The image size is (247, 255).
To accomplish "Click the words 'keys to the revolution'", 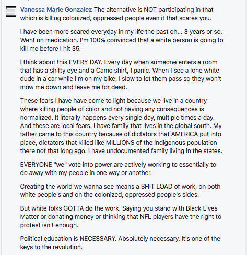I will (x=51, y=247).
